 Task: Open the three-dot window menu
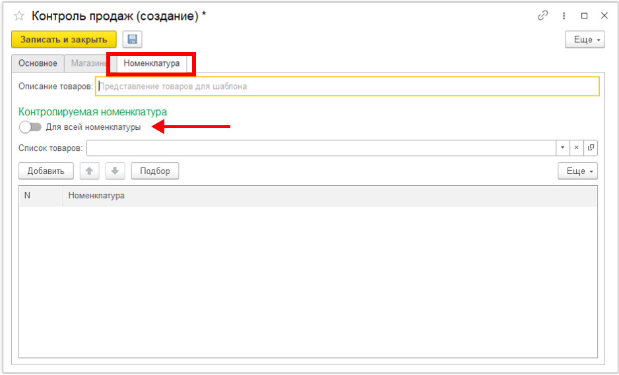click(564, 16)
